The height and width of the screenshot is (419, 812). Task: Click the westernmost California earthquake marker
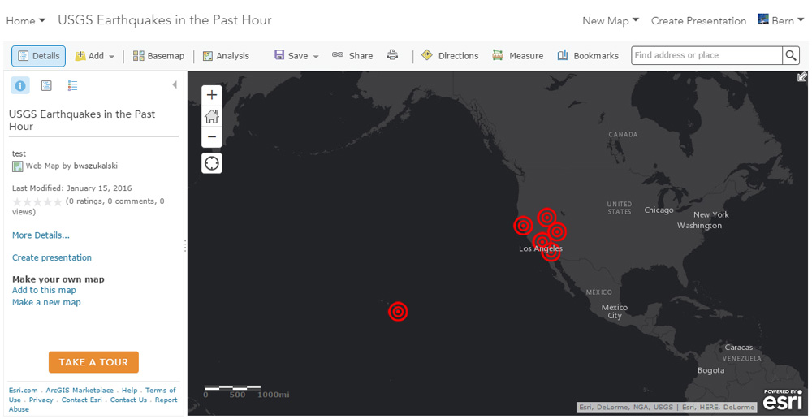point(523,226)
